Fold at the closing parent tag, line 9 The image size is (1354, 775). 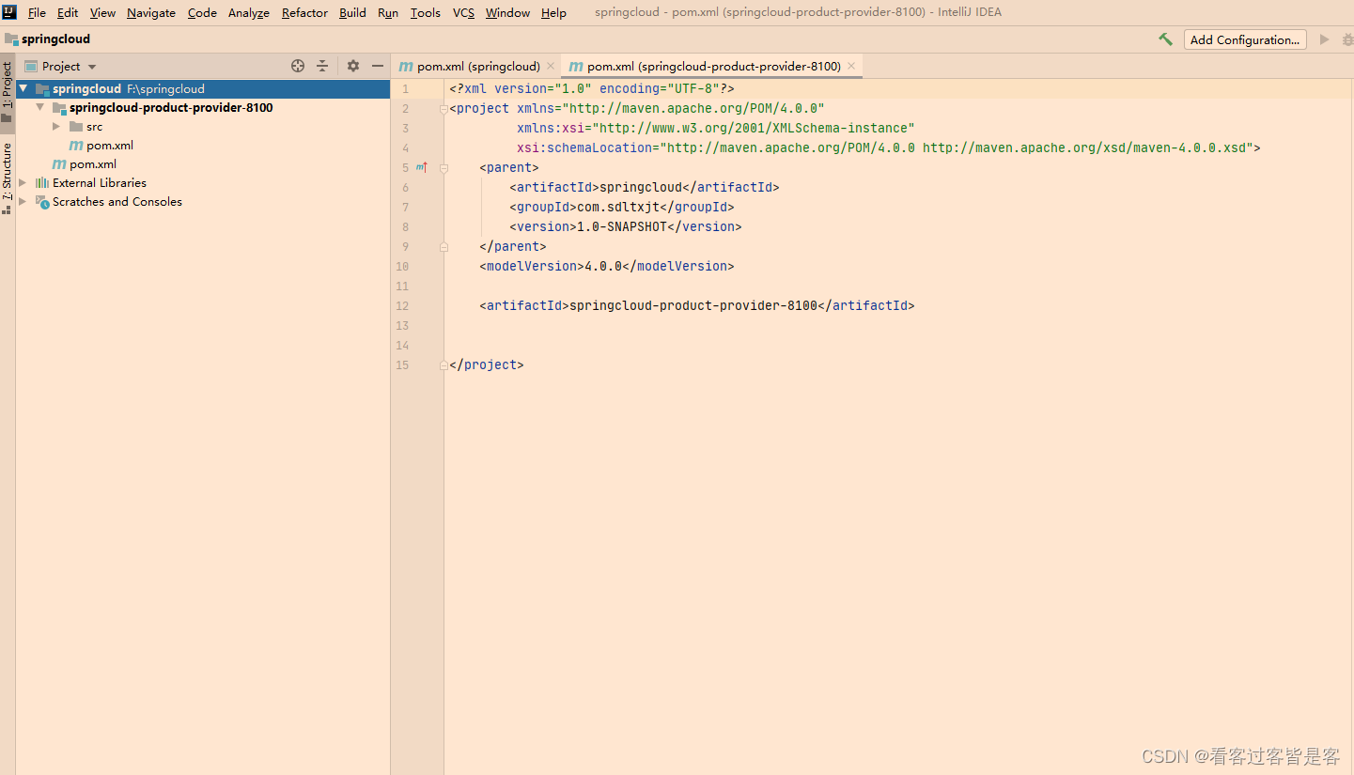[x=444, y=247]
